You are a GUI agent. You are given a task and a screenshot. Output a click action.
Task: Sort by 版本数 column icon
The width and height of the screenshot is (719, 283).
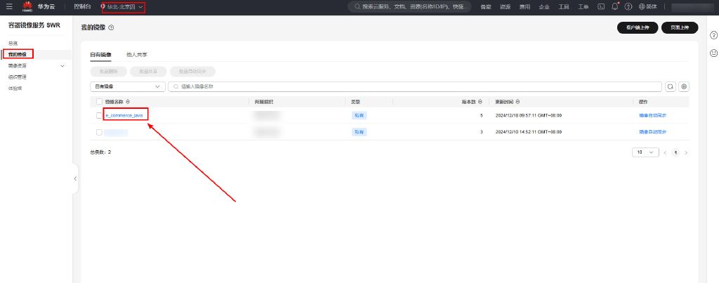(x=480, y=102)
